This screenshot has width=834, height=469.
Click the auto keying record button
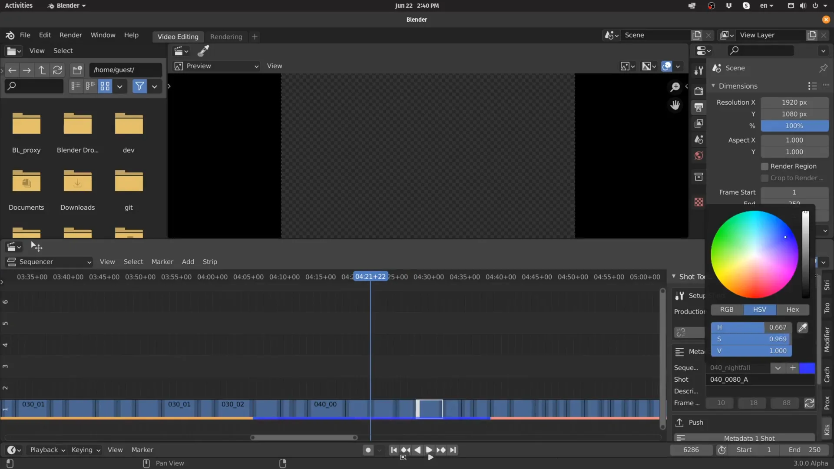coord(368,450)
